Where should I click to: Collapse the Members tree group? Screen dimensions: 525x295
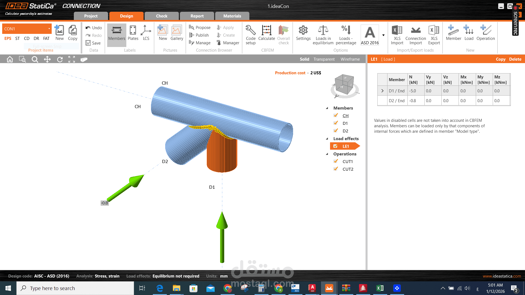(x=327, y=108)
